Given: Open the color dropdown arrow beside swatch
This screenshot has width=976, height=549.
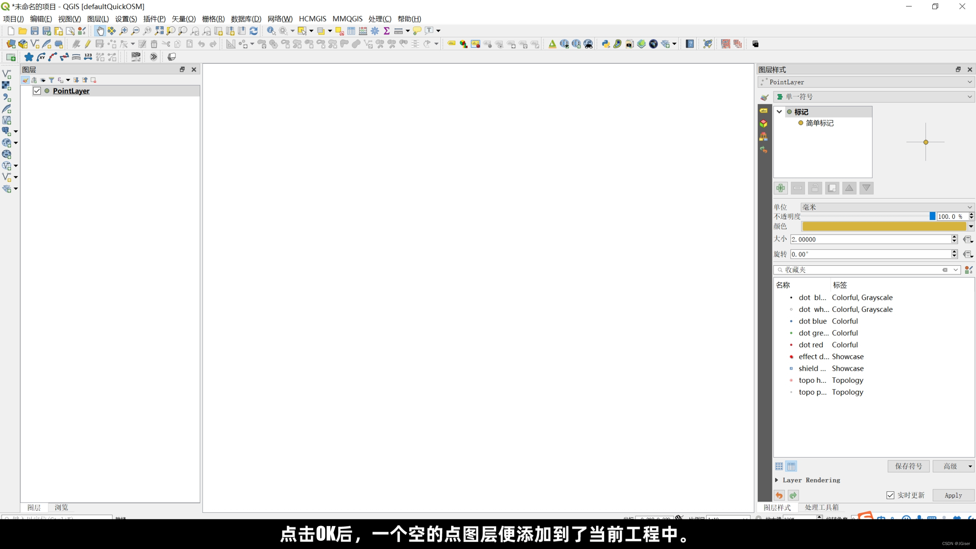Looking at the screenshot, I should coord(971,227).
